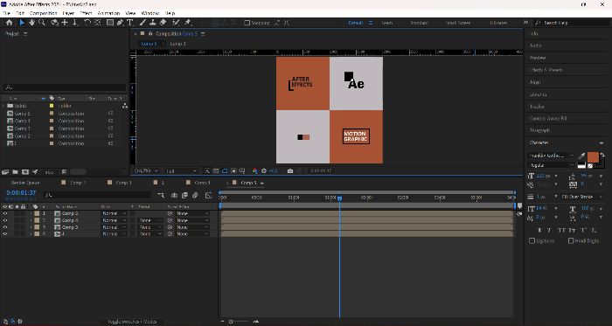Check the Ligatures checkbox
Viewport: 612px width, 326px height.
point(532,241)
